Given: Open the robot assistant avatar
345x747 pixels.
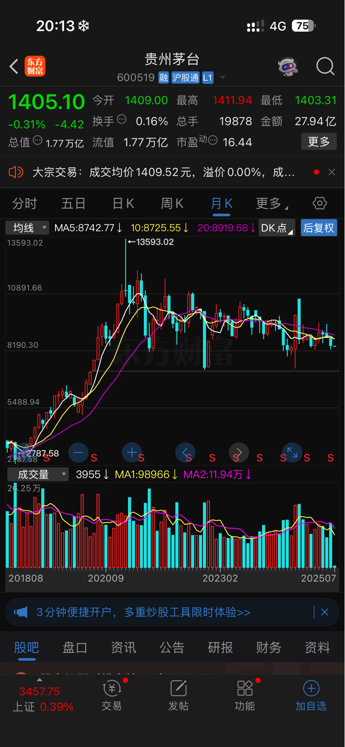Looking at the screenshot, I should [x=288, y=67].
